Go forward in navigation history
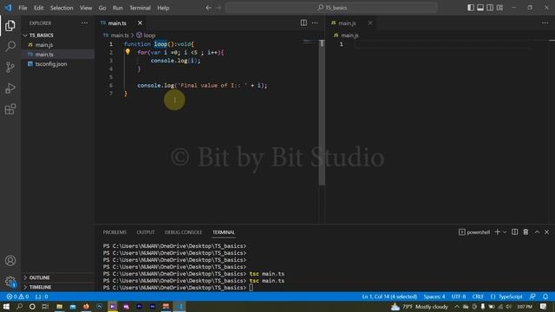 (218, 8)
